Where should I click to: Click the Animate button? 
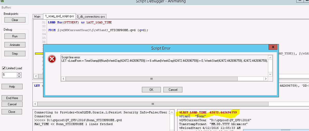[x=15, y=45]
